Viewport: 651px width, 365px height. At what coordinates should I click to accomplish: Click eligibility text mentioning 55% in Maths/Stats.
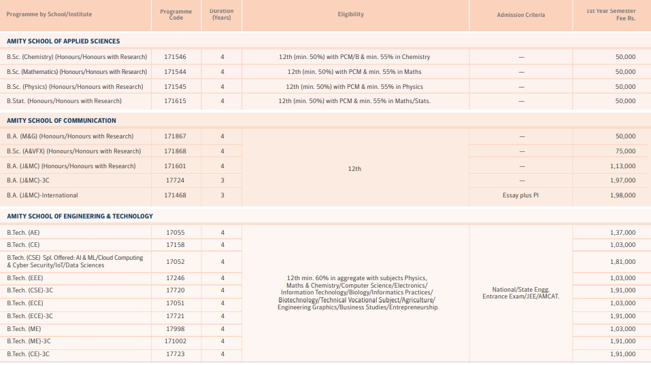[x=354, y=100]
